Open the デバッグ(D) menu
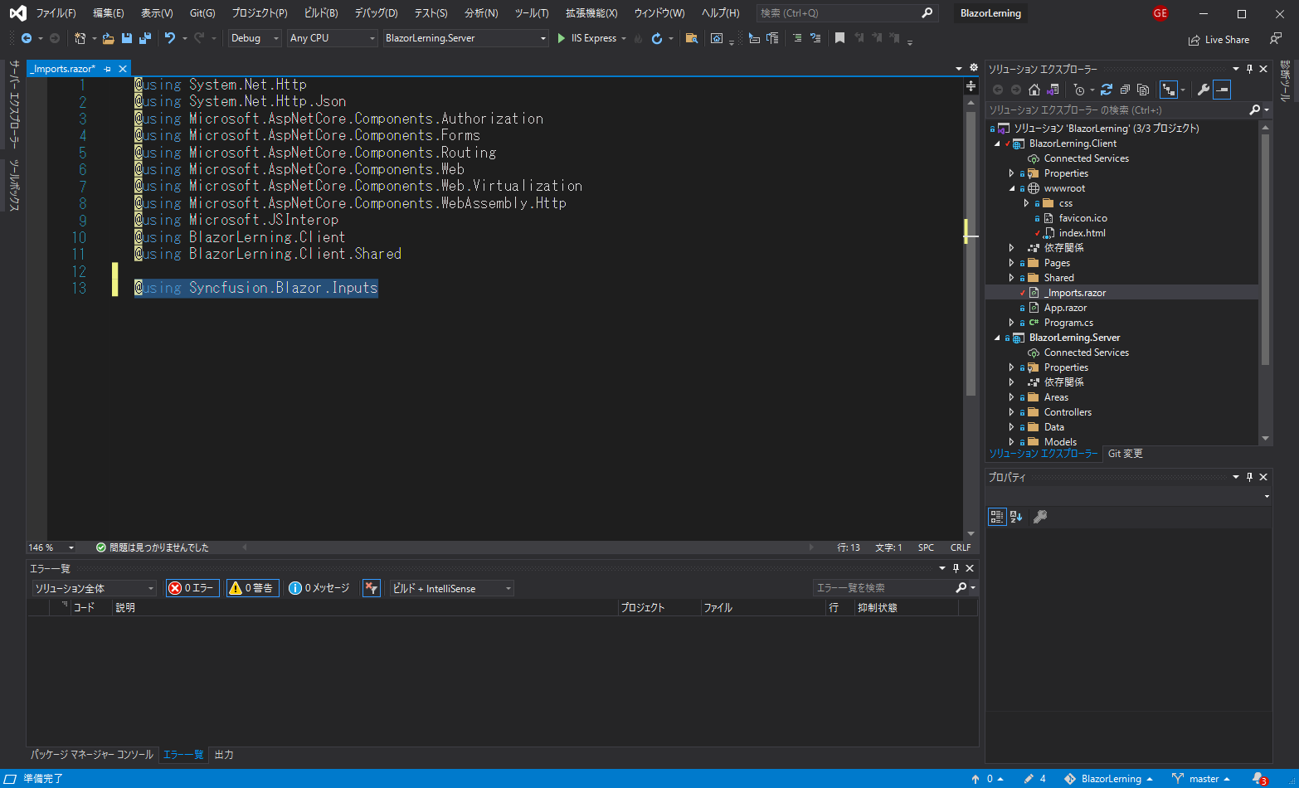The width and height of the screenshot is (1299, 788). (376, 13)
